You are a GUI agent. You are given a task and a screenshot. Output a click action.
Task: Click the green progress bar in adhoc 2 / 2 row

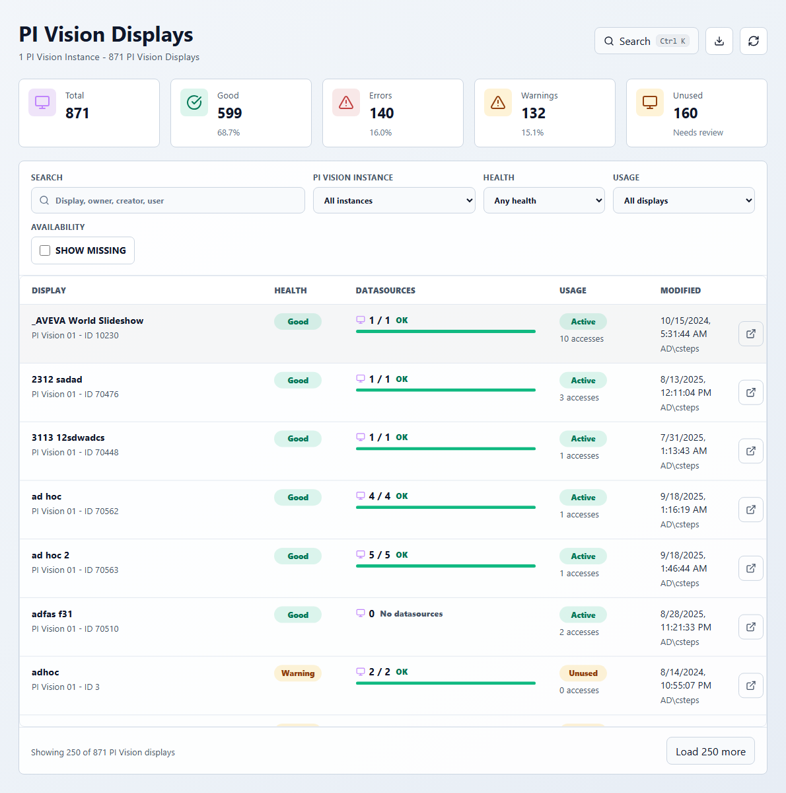coord(446,683)
